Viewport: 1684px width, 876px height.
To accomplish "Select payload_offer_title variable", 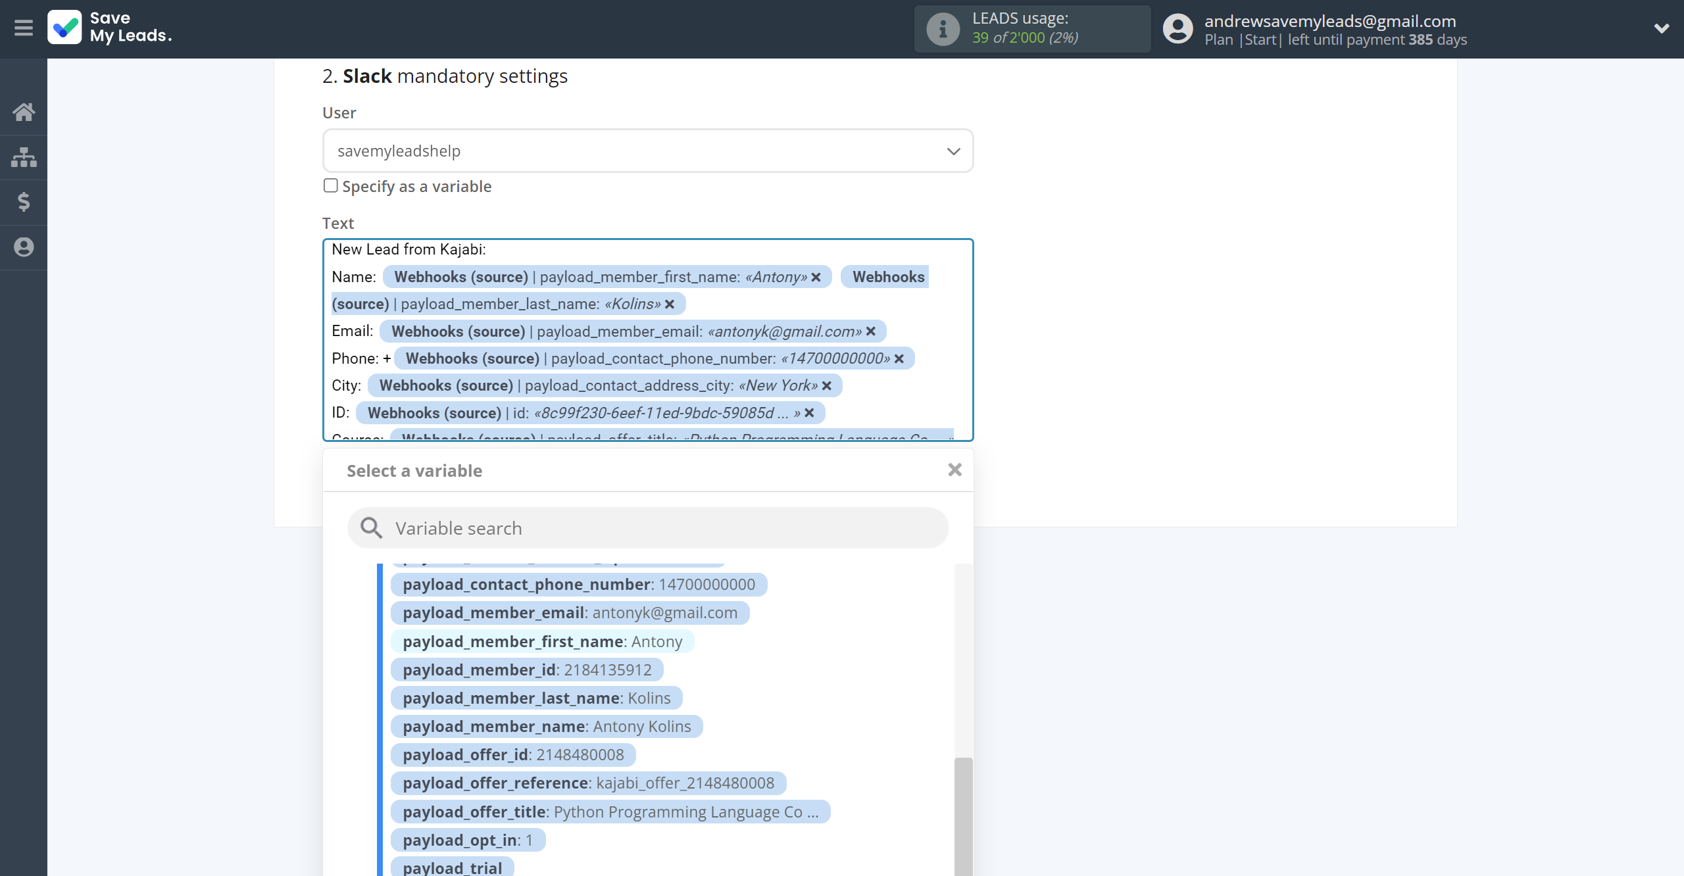I will (x=610, y=812).
